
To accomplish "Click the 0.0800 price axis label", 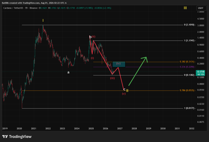I will coord(201,84).
